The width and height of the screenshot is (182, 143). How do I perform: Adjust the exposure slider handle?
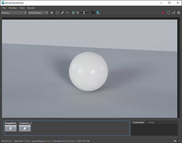[84, 13]
